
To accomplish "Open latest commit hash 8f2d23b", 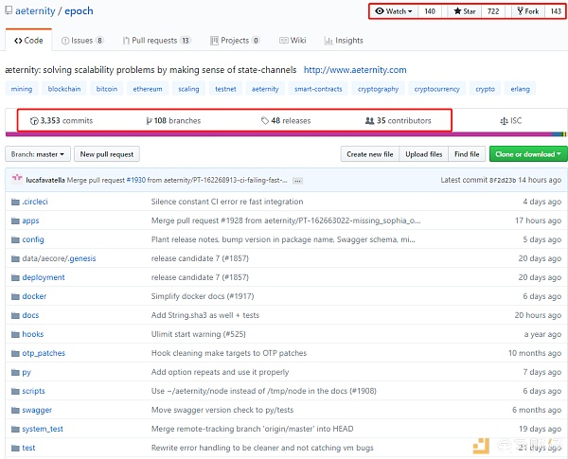I will click(x=503, y=180).
